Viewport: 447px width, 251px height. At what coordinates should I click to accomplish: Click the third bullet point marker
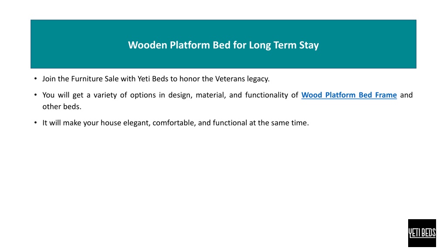click(35, 122)
